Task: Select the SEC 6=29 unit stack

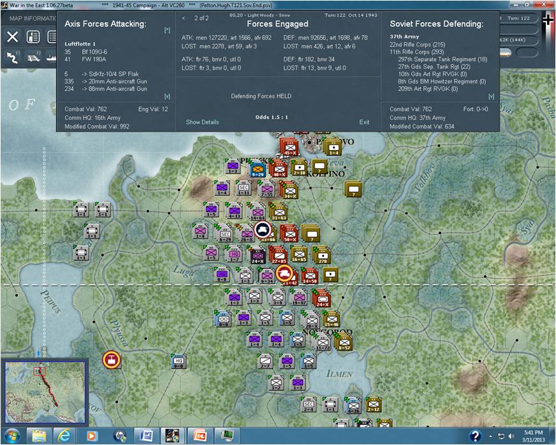Action: (x=225, y=233)
